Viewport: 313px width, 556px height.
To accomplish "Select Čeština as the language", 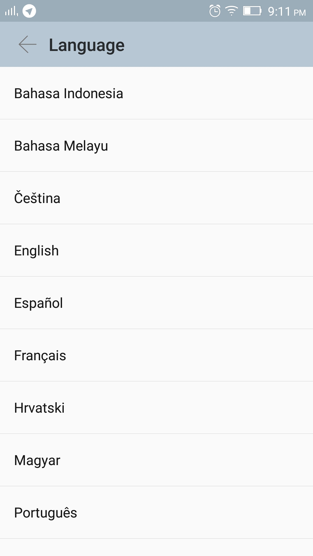I will [x=37, y=198].
